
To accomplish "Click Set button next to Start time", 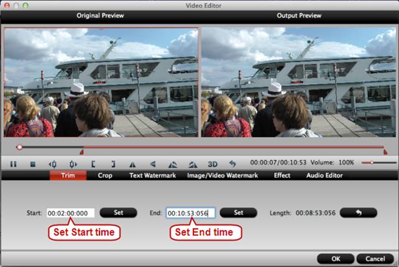I will [118, 212].
